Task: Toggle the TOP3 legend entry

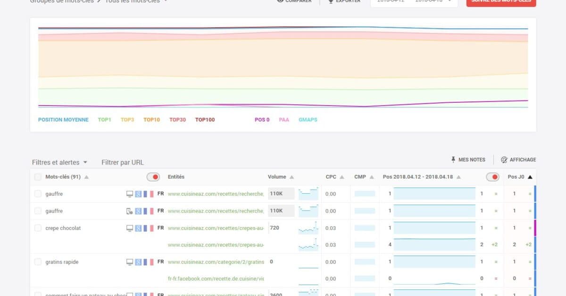Action: click(x=127, y=120)
